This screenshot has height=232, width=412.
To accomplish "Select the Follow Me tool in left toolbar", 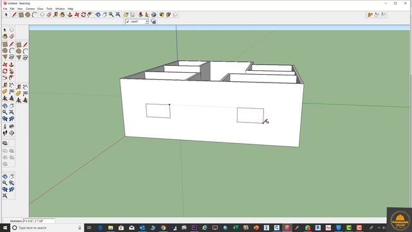I will (12, 71).
